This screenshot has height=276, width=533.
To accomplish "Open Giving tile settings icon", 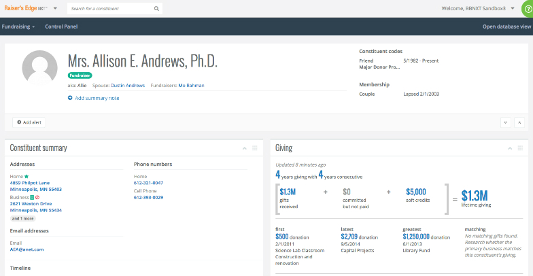I will 521,148.
